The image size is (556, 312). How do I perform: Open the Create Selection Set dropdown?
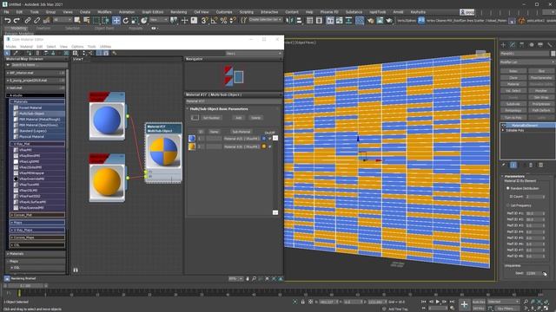(x=265, y=20)
